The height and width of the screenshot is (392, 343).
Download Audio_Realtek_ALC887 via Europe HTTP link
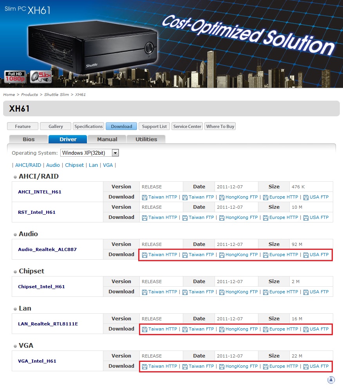[284, 255]
